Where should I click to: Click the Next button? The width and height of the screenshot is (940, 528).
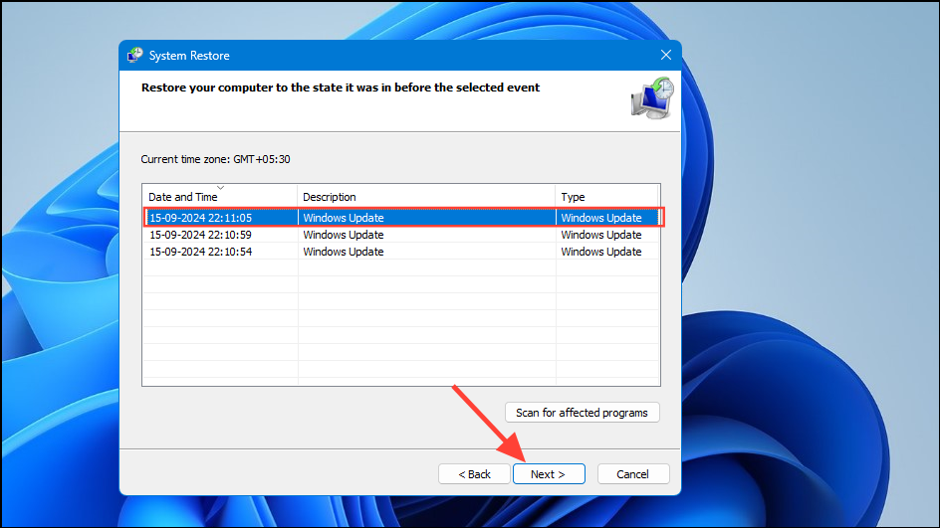[x=549, y=473]
